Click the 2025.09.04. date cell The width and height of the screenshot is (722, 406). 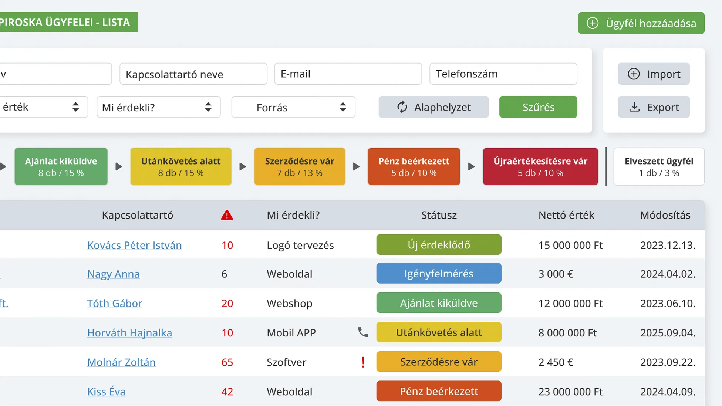pos(668,333)
